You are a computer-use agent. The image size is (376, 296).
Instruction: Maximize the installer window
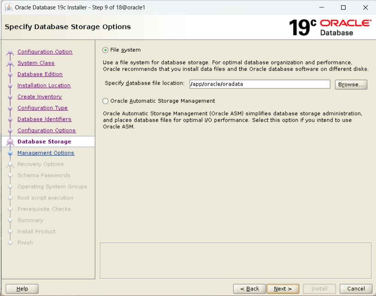pos(343,7)
